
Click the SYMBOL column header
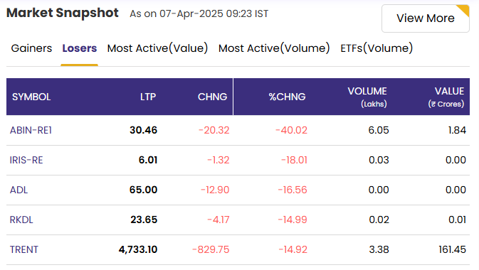coord(31,97)
